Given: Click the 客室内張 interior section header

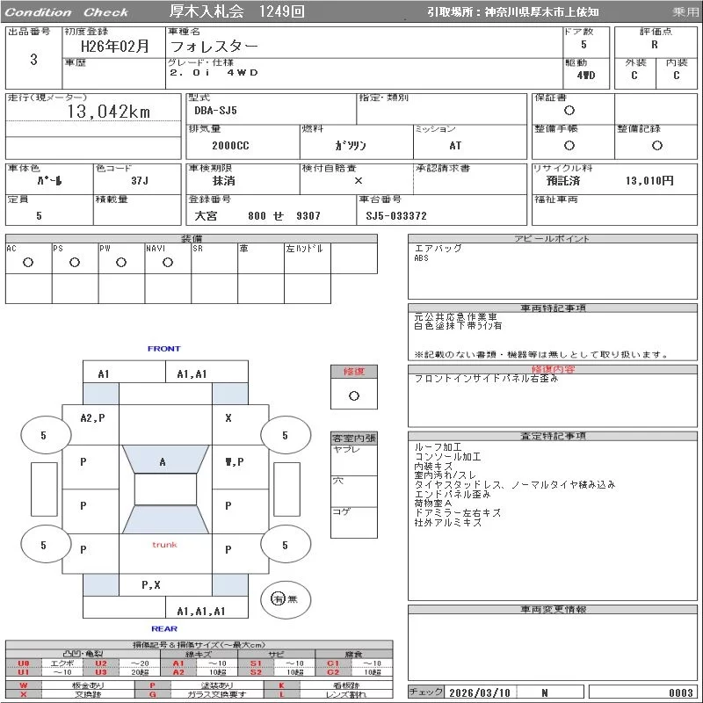Looking at the screenshot, I should coord(353,438).
